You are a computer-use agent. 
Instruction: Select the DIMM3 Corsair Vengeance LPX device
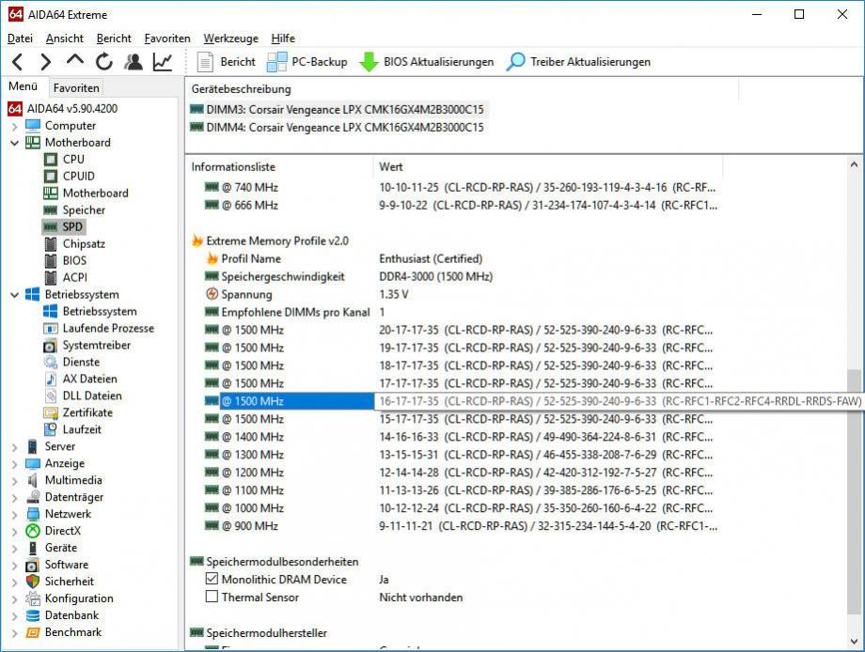[x=337, y=110]
